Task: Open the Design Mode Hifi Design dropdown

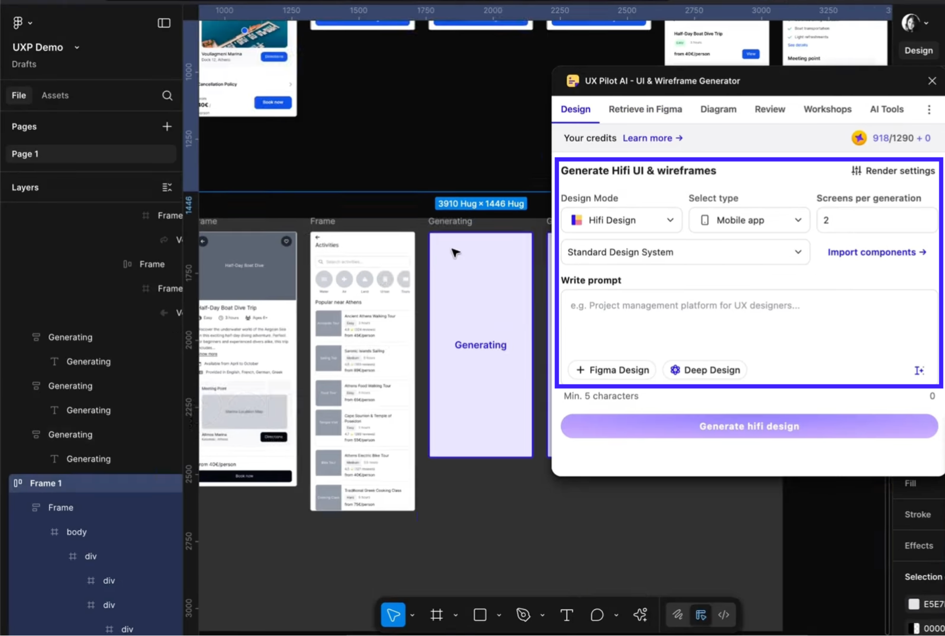Action: 621,220
